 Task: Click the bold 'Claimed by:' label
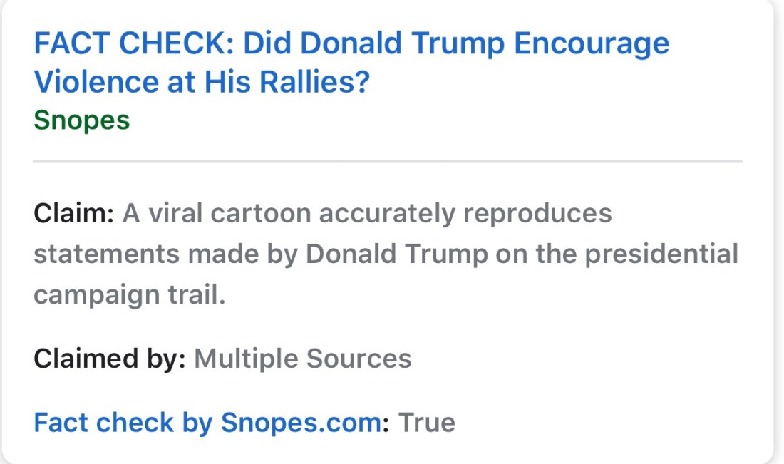point(109,359)
